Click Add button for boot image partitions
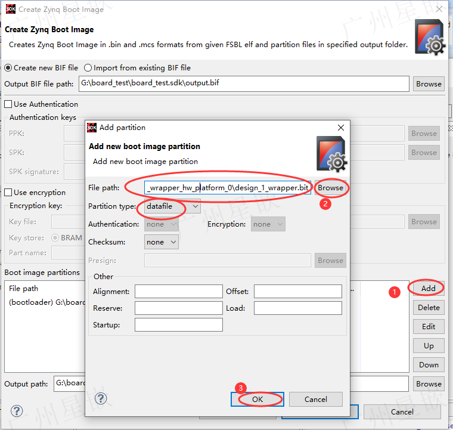 click(x=429, y=289)
